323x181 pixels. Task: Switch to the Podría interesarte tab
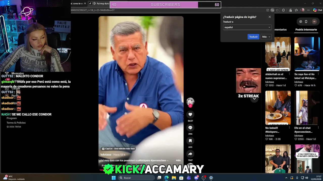tap(306, 30)
